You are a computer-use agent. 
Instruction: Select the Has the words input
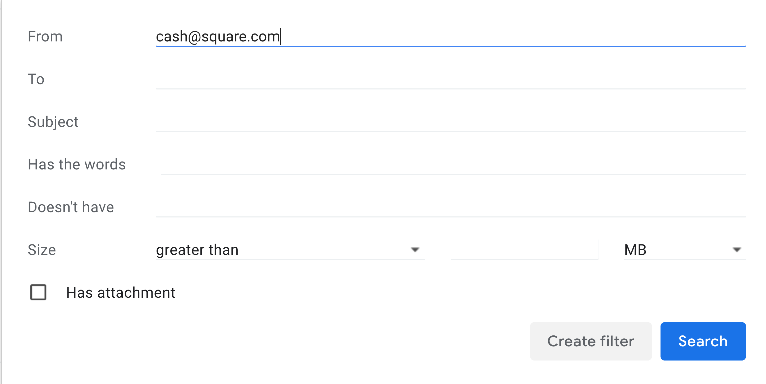click(453, 165)
